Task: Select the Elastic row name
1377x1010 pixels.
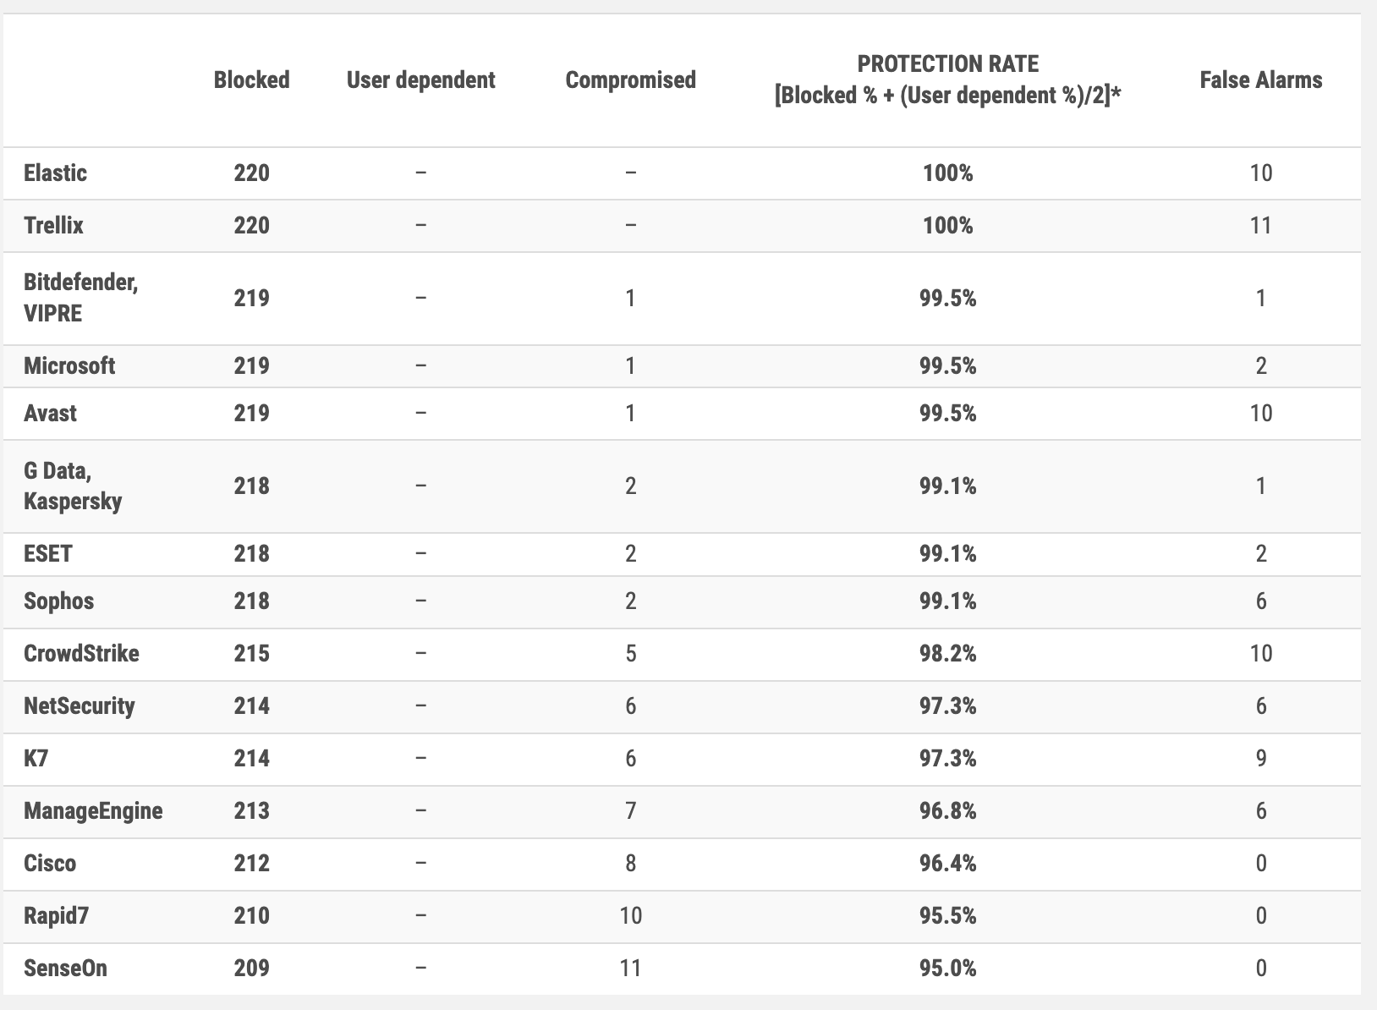Action: [55, 173]
